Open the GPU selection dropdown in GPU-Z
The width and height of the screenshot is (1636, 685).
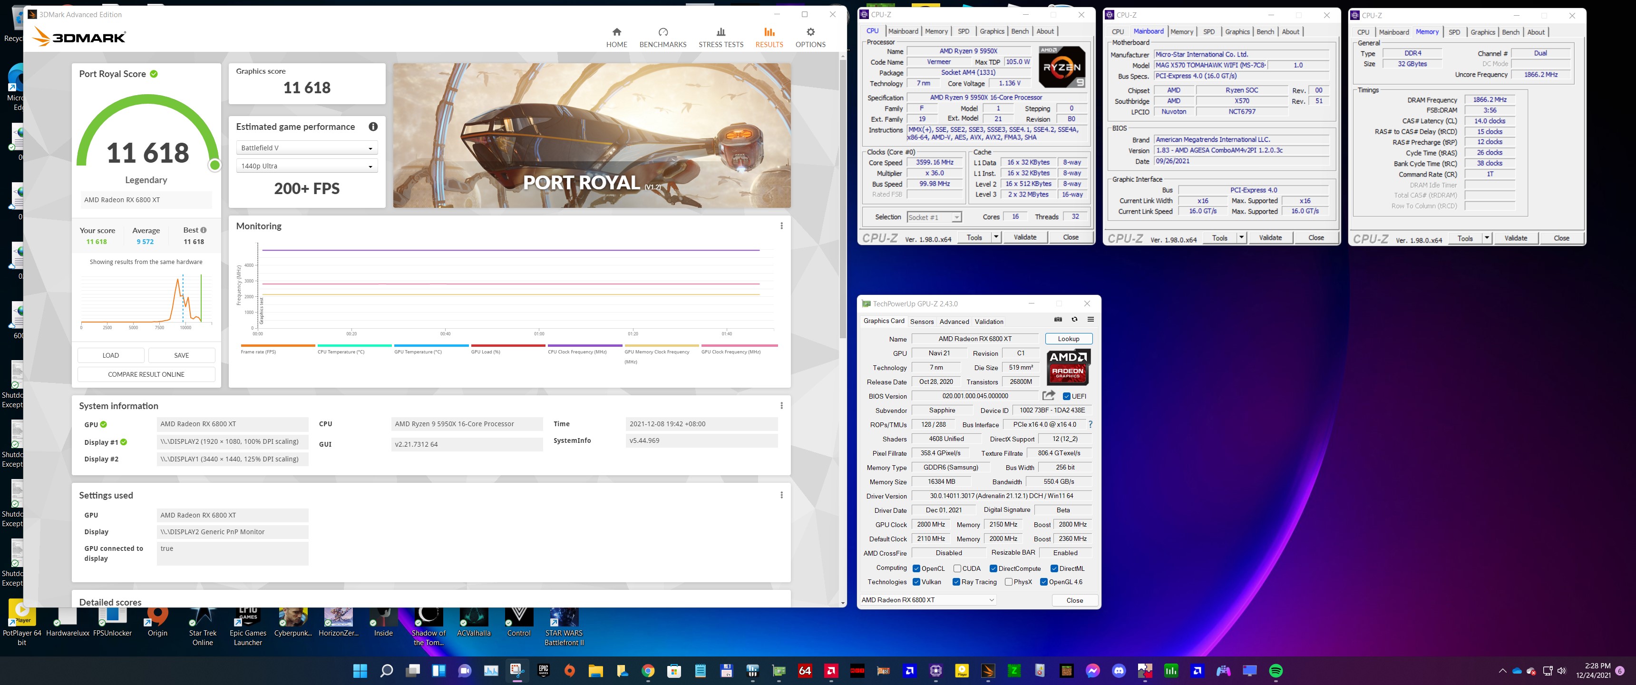(x=927, y=600)
